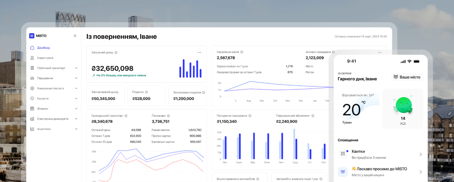Open info icon next to Загальний дохід
This screenshot has width=454, height=182.
click(116, 53)
